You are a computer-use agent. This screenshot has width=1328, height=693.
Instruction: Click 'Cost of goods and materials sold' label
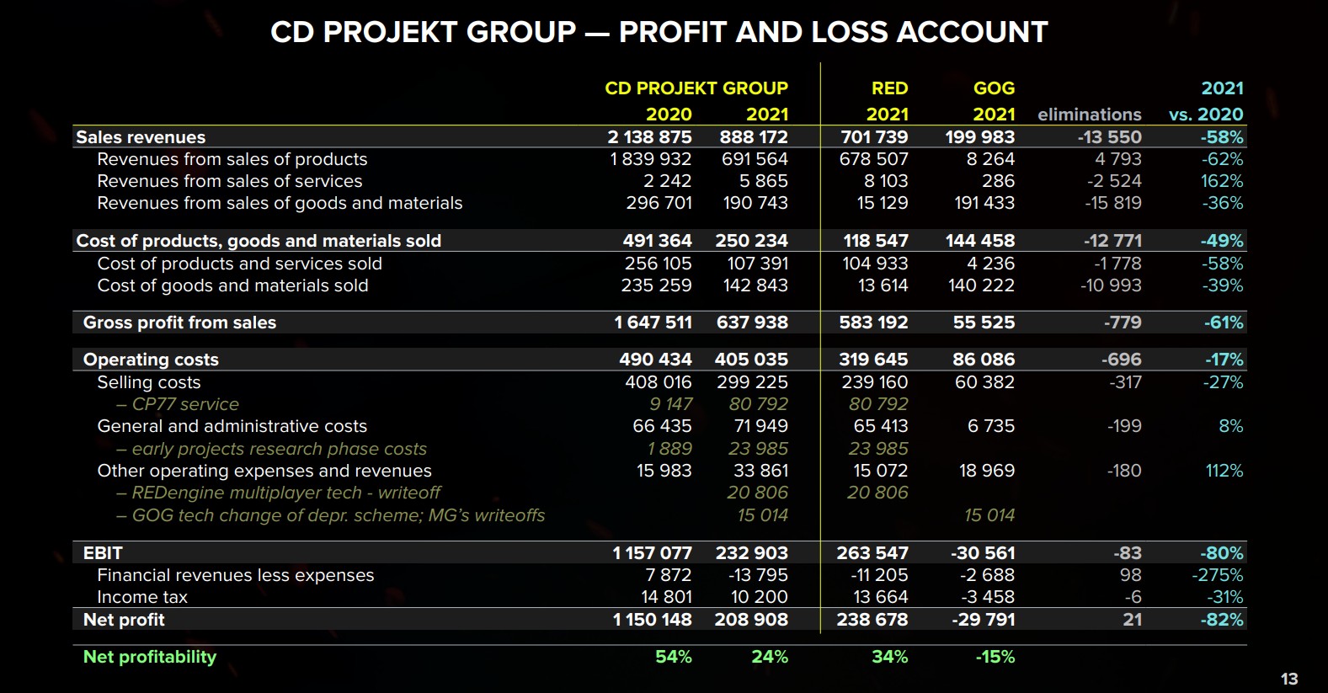(x=232, y=285)
